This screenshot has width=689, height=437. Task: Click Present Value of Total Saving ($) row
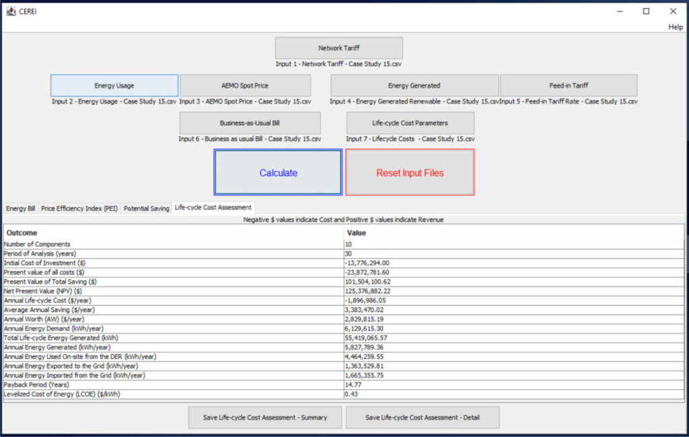click(x=344, y=282)
